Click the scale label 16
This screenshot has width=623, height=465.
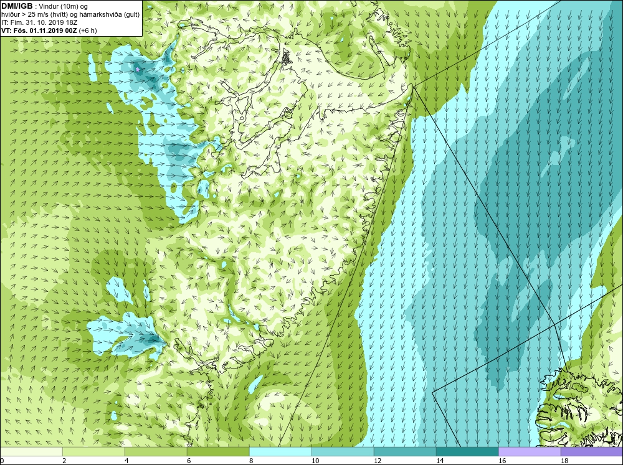click(503, 461)
